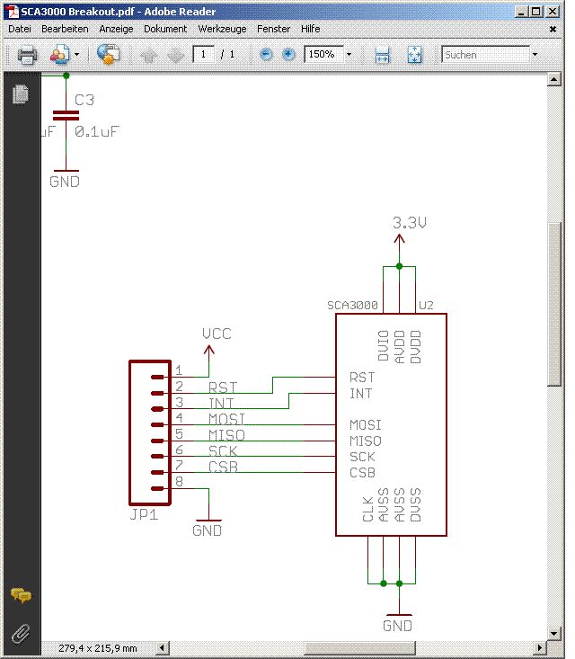Click the SCA3000 chip label
Screen dimensions: 575x659
pyautogui.click(x=352, y=305)
